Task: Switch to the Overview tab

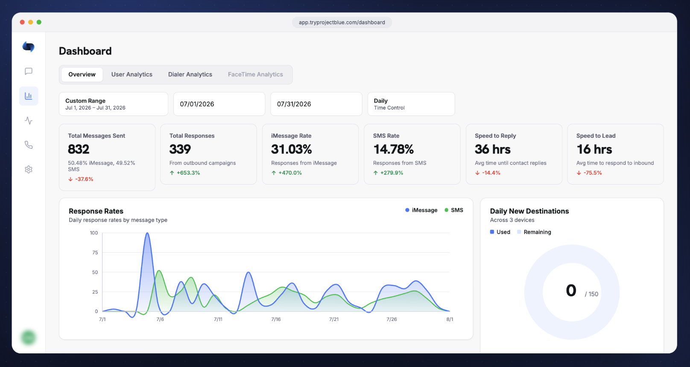Action: tap(82, 75)
